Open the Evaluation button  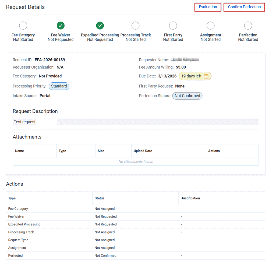208,7
